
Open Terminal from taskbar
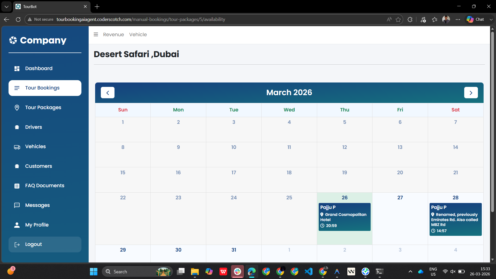pyautogui.click(x=379, y=272)
